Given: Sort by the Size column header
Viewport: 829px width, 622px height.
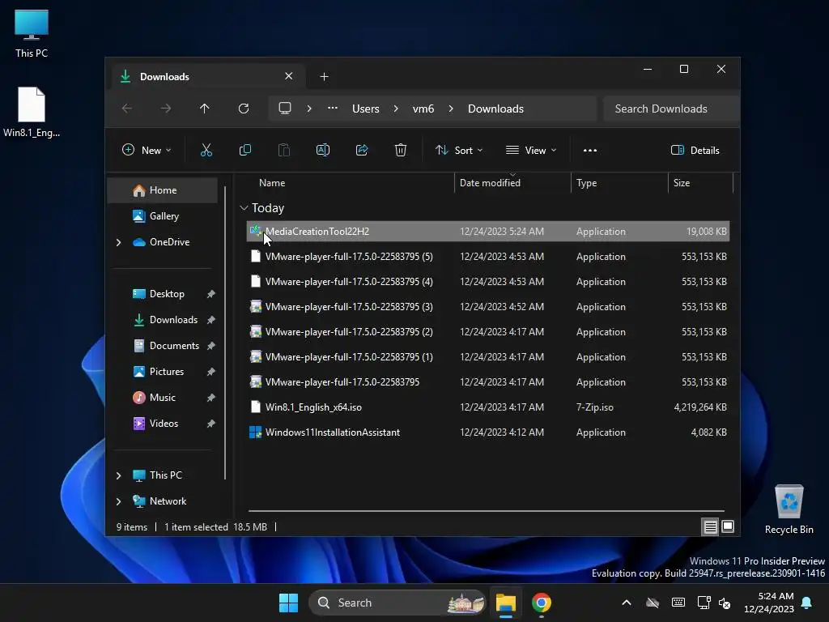Looking at the screenshot, I should (x=700, y=183).
